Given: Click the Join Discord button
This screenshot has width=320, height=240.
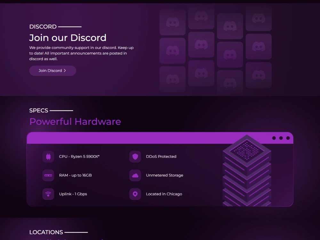Looking at the screenshot, I should click(53, 71).
